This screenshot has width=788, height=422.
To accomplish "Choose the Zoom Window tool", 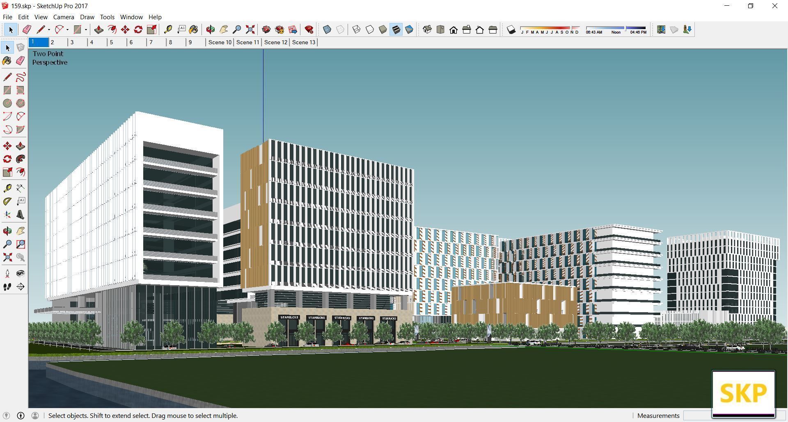I will [21, 244].
